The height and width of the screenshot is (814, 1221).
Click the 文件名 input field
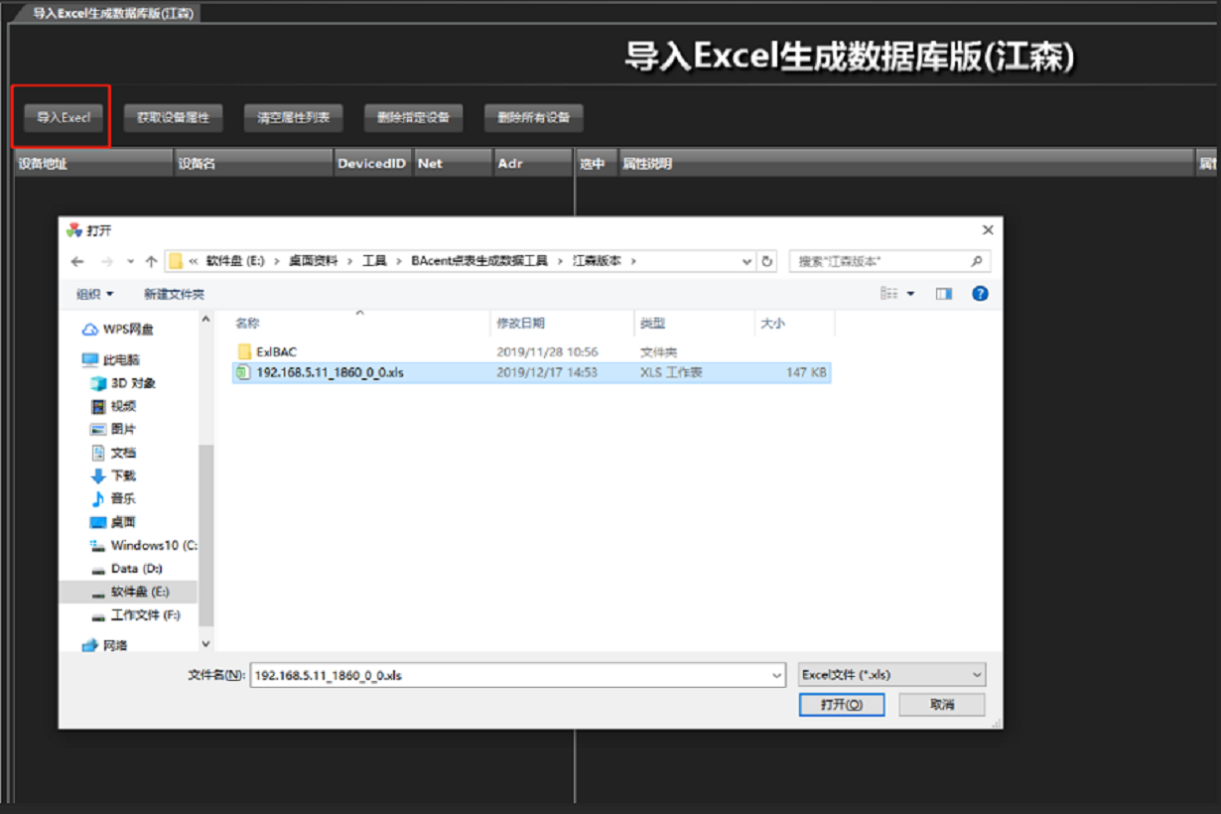tap(509, 674)
